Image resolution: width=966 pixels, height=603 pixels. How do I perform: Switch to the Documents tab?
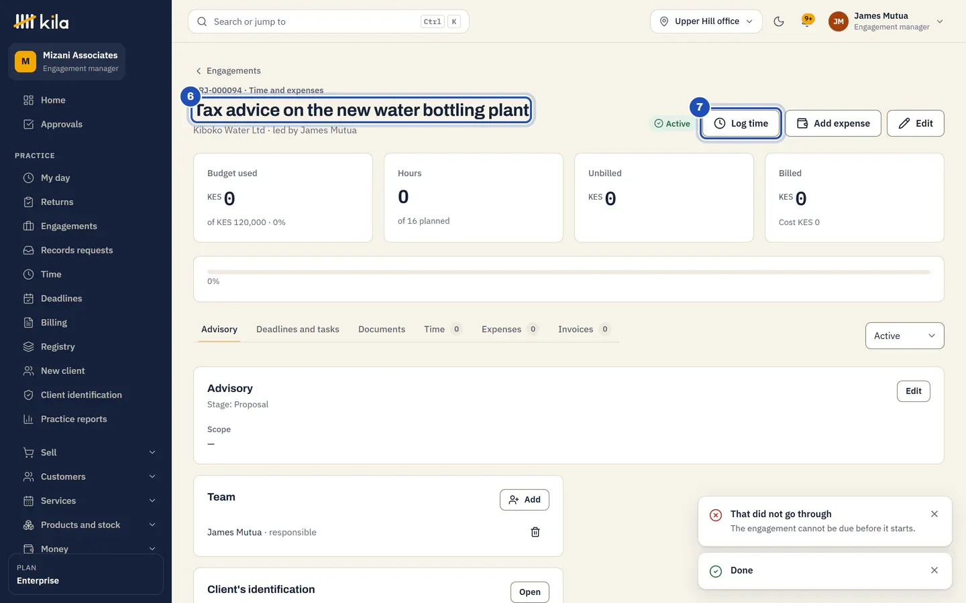tap(382, 329)
